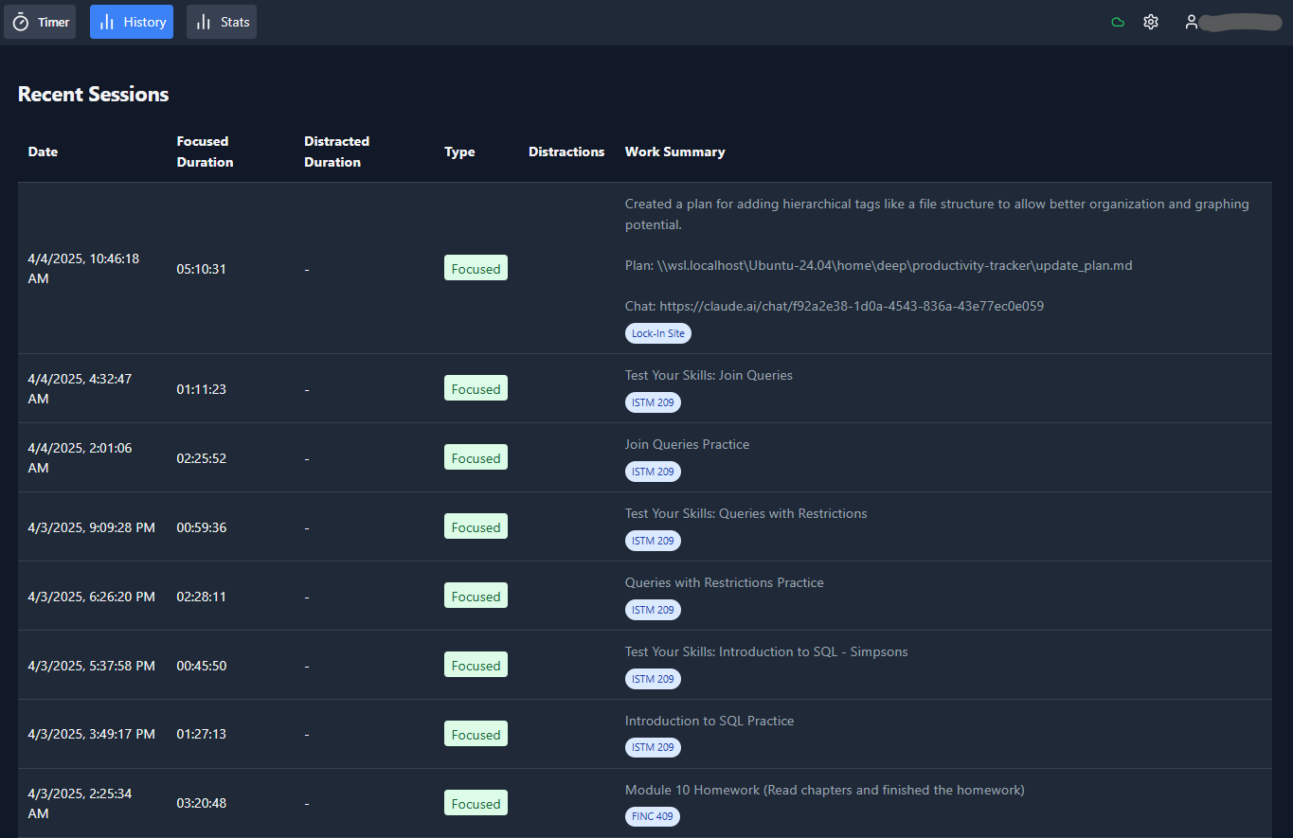
Task: Click the Date column header
Action: tap(43, 152)
